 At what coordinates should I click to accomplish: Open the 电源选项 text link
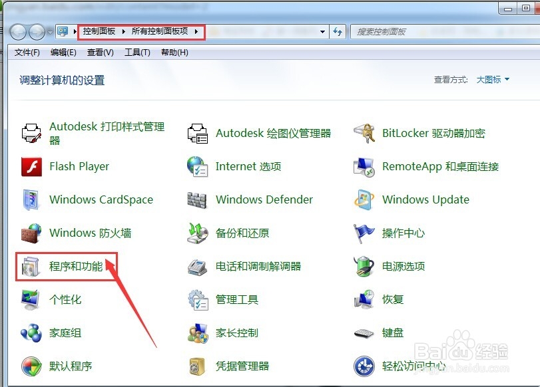click(x=404, y=266)
